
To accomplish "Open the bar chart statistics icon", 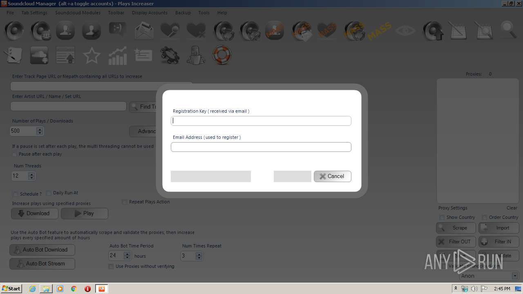I will [118, 55].
